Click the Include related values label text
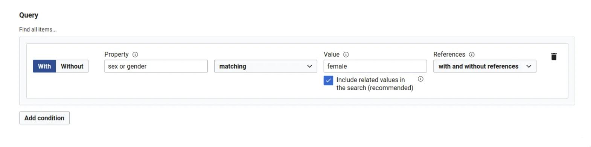The height and width of the screenshot is (147, 591). (375, 84)
